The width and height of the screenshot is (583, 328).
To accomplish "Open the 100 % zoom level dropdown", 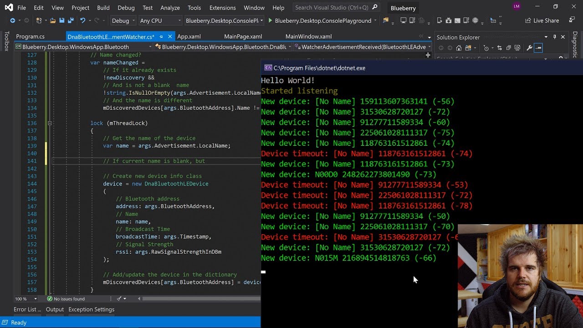I will 27,299.
